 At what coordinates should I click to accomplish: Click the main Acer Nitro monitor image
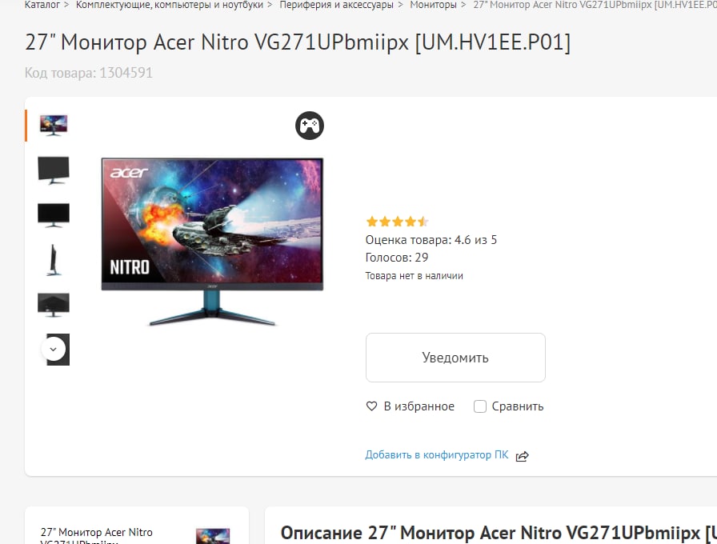212,242
